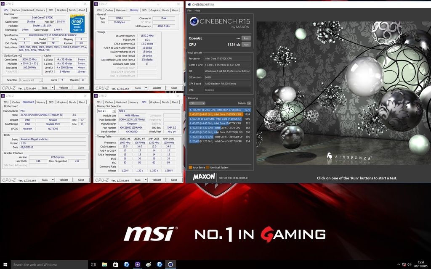Click the title icon of the CPU-Z Memory window
431x269 pixels.
[96, 4]
